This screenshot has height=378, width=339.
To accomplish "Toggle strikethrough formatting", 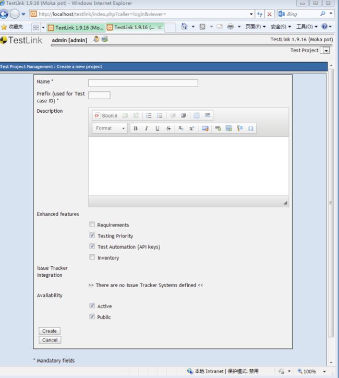I will 168,128.
